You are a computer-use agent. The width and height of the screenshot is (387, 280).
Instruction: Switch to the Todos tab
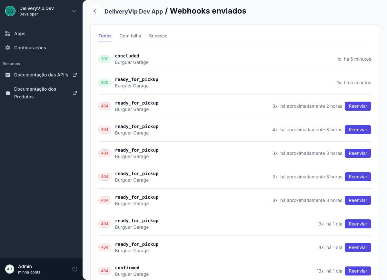[x=105, y=36]
